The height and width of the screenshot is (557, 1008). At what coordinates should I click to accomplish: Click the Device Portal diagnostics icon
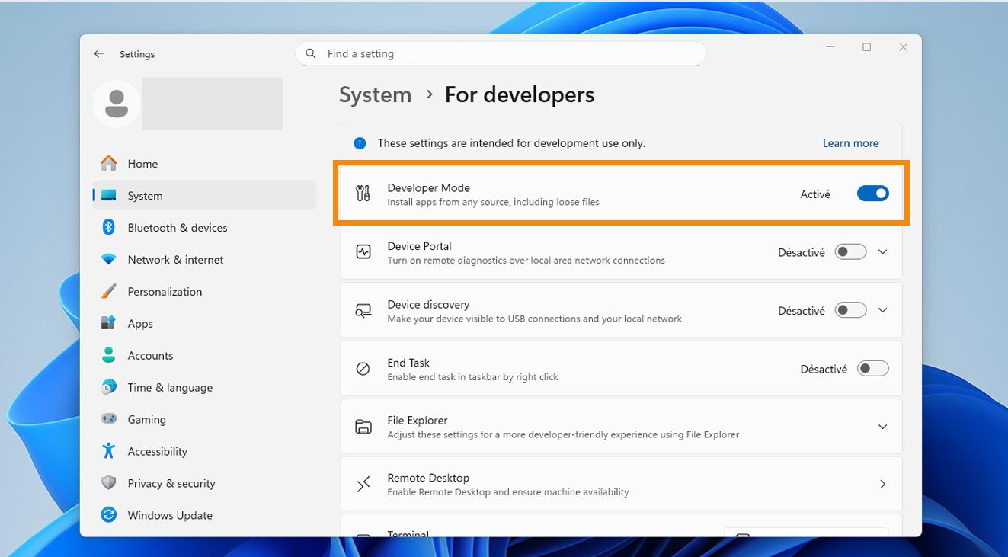363,252
